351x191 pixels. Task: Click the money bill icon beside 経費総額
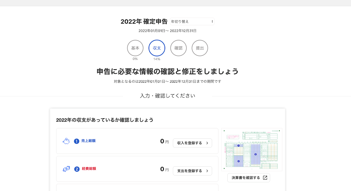click(x=66, y=169)
